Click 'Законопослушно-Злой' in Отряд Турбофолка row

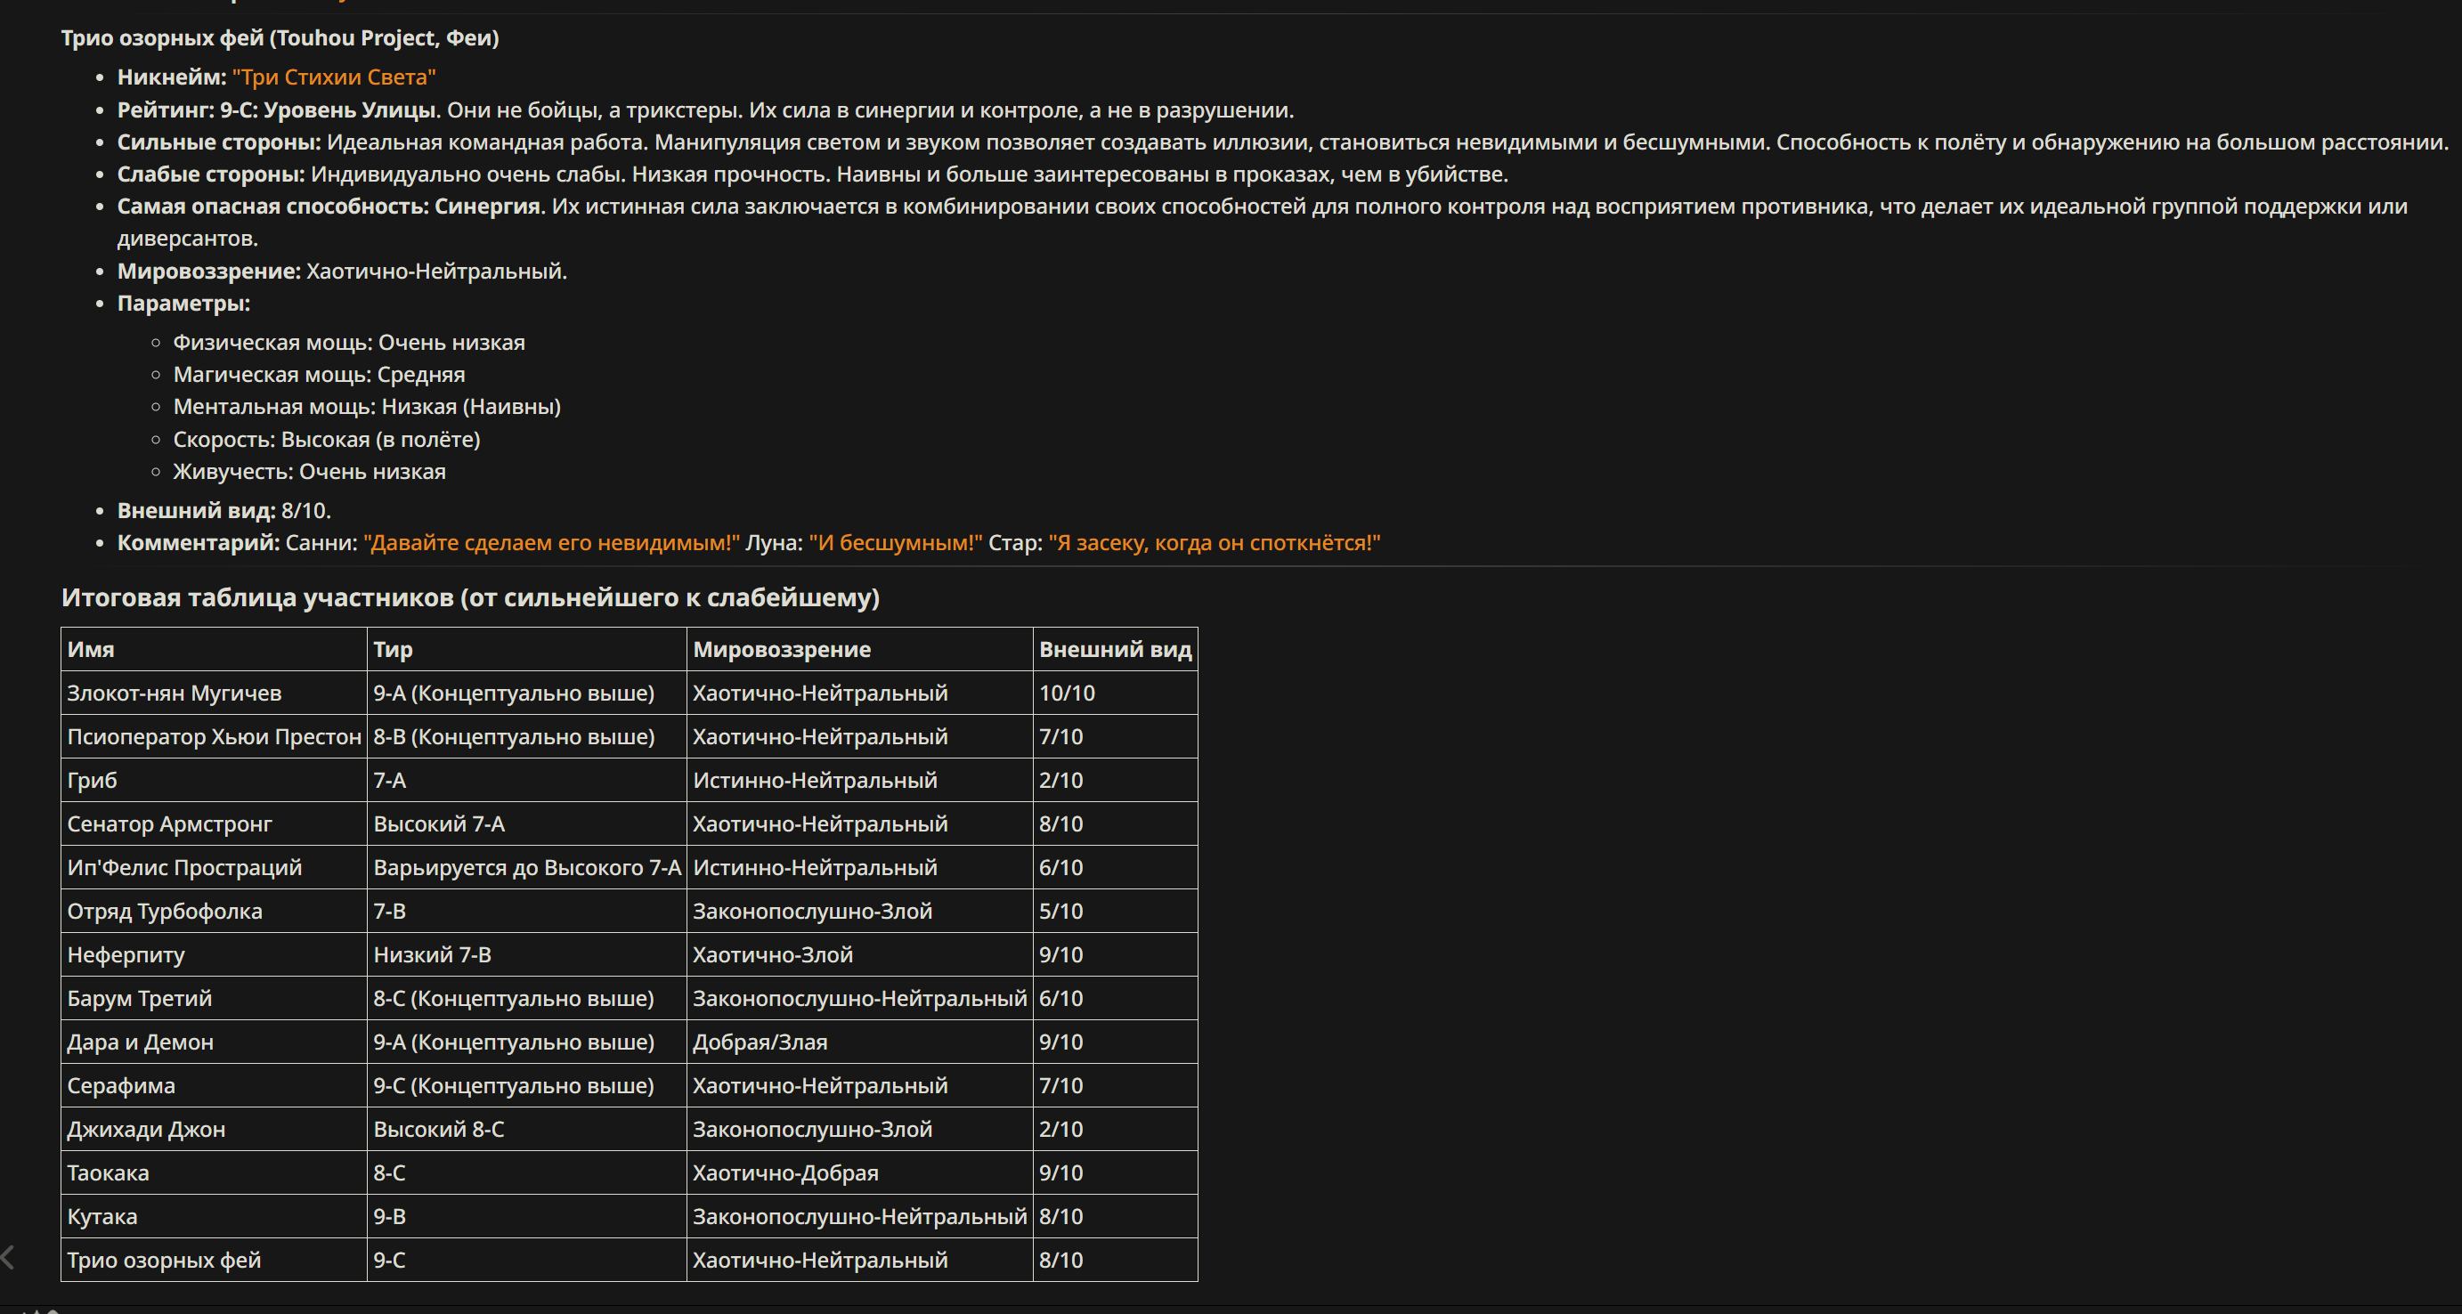pos(859,912)
